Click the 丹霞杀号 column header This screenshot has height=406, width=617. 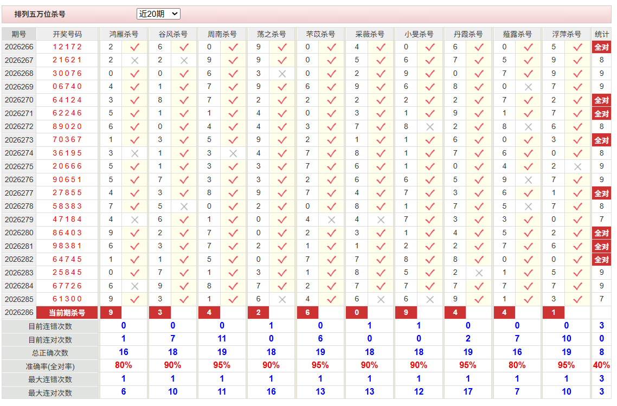click(468, 34)
